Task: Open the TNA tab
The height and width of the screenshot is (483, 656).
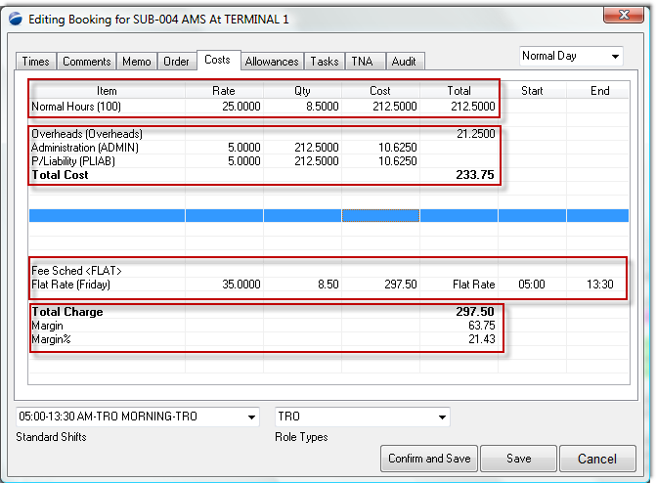Action: point(363,62)
